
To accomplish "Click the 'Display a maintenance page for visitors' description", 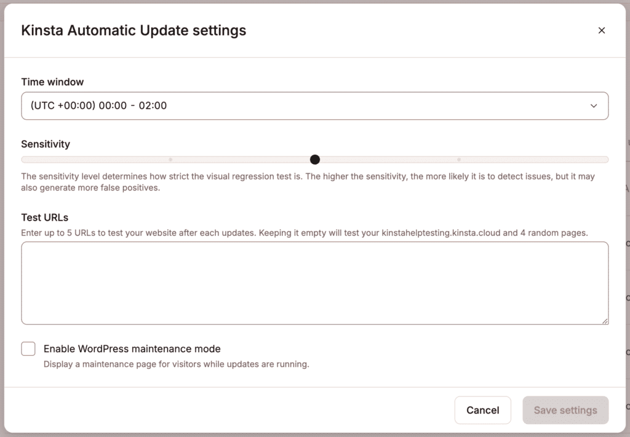I will pyautogui.click(x=177, y=364).
